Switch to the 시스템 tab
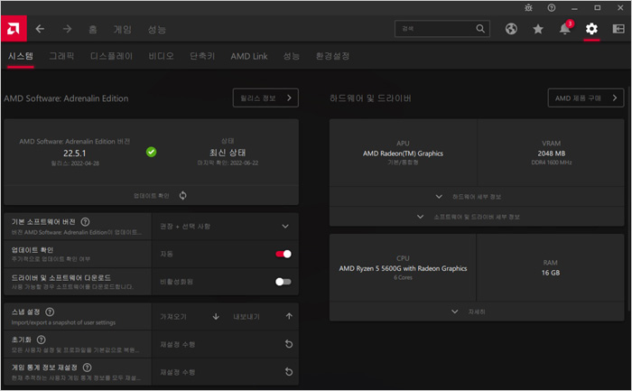The image size is (632, 391). (21, 56)
